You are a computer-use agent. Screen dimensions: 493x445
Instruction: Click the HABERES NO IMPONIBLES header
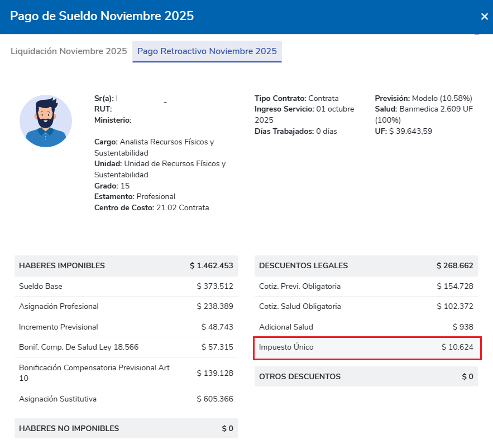pos(126,428)
